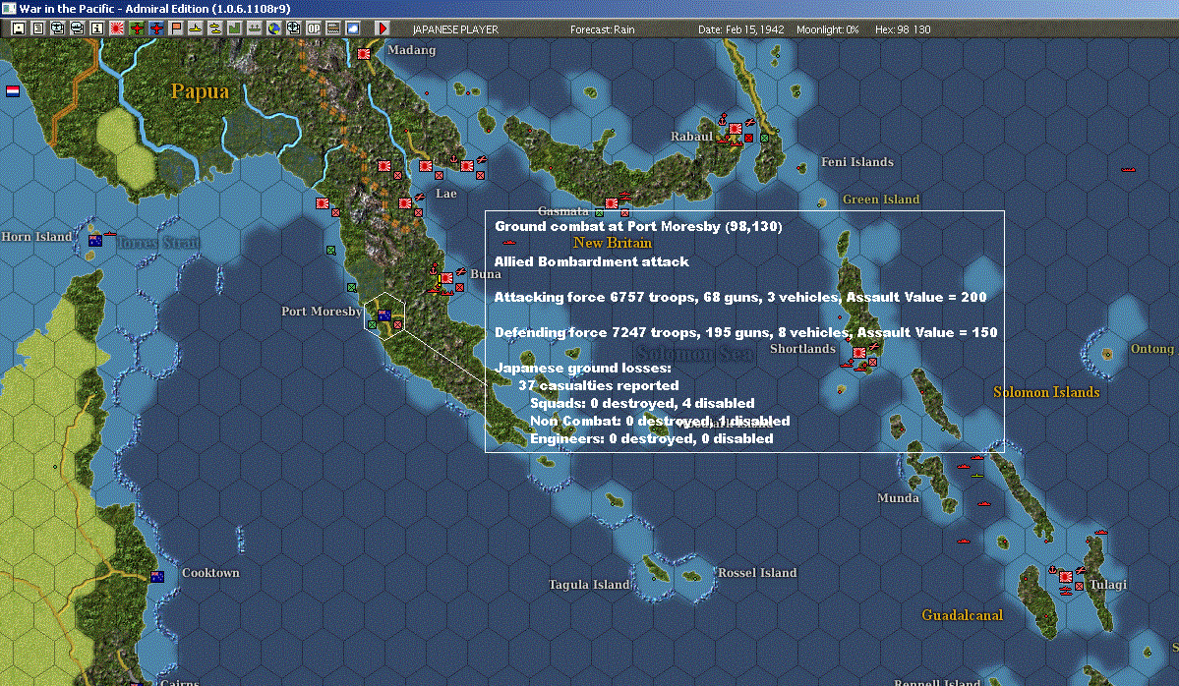Click the 'Japanese ground losses:' line
Viewport: 1179px width, 686px height.
coord(583,368)
